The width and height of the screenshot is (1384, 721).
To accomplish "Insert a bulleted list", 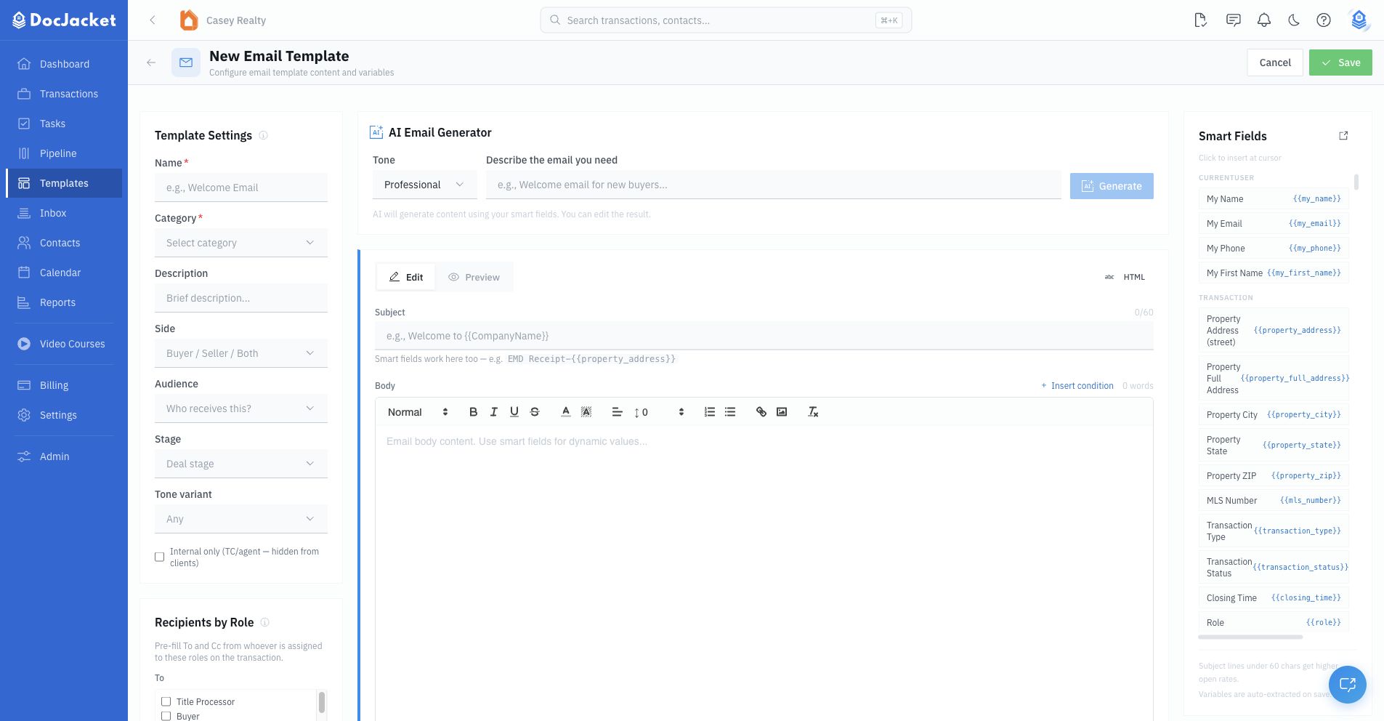I will [729, 412].
